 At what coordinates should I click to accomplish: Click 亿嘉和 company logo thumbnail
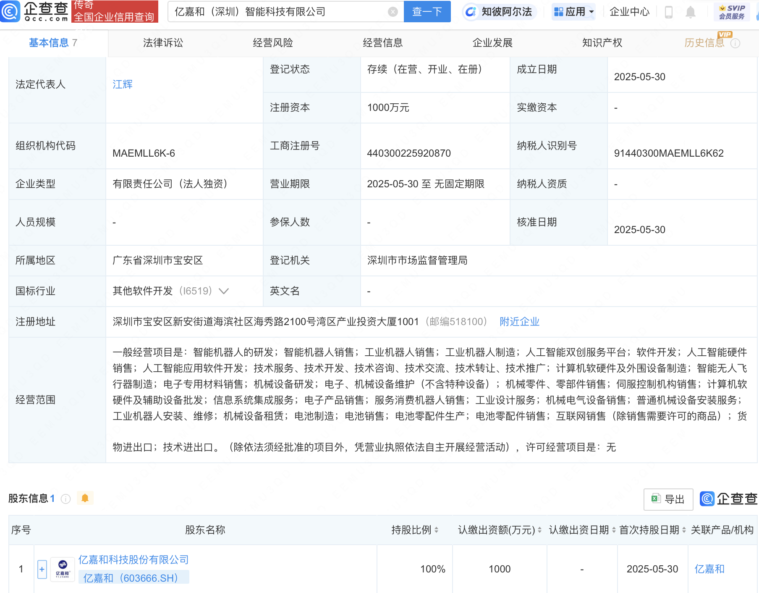coord(63,569)
